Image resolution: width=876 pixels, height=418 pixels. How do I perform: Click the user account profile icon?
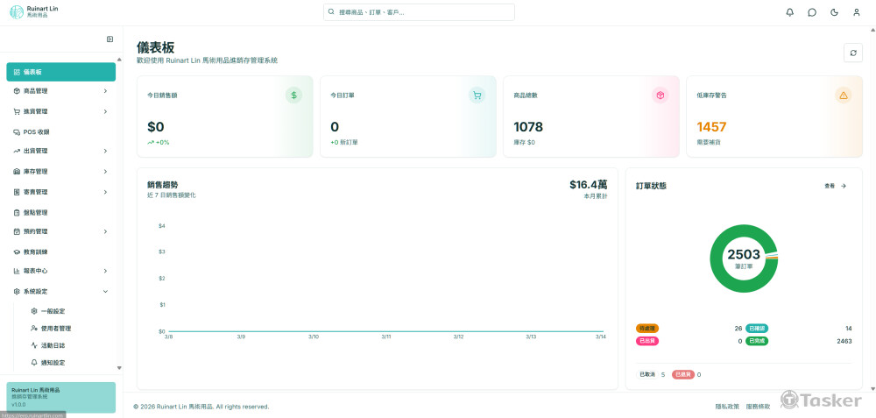[856, 12]
